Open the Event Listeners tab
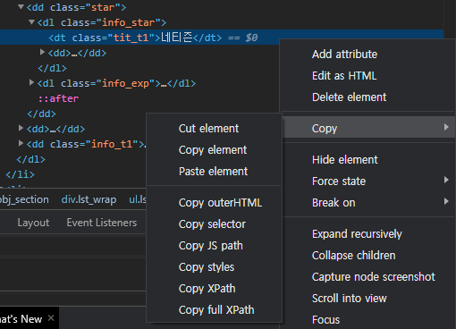Viewport: 456px width, 329px height. (102, 223)
